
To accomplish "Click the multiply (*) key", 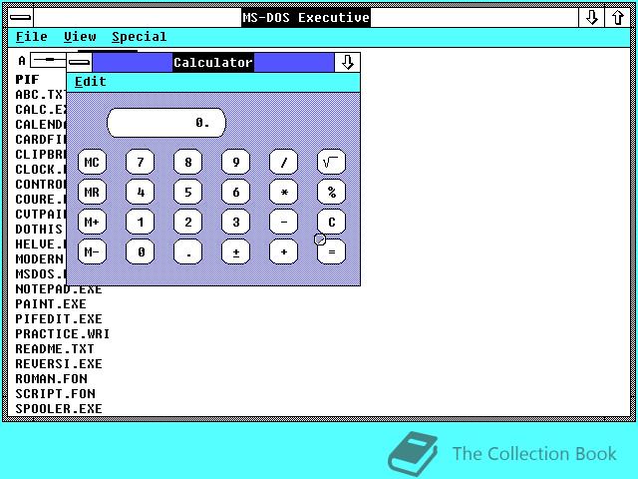I will click(283, 192).
